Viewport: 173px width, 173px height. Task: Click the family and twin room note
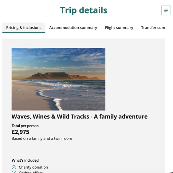[x=42, y=139]
